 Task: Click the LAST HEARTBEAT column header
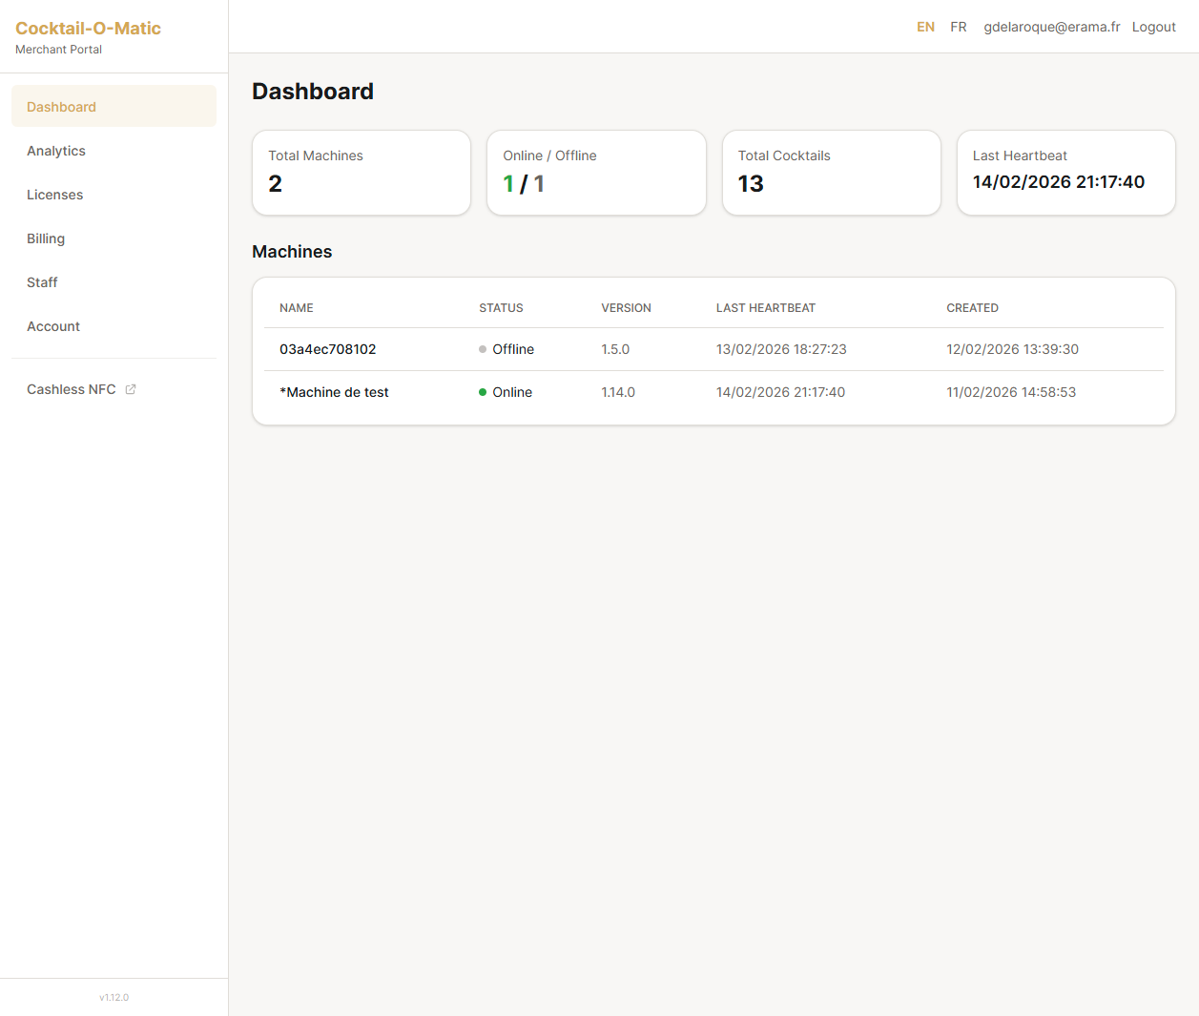click(x=766, y=308)
